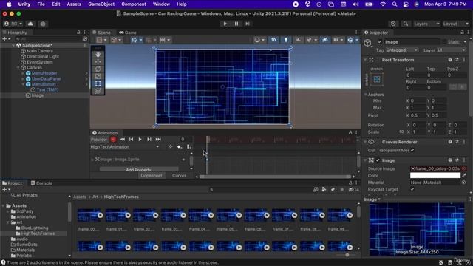Play the animation clip preview
Viewport: 473px width, 266px height.
coord(140,140)
